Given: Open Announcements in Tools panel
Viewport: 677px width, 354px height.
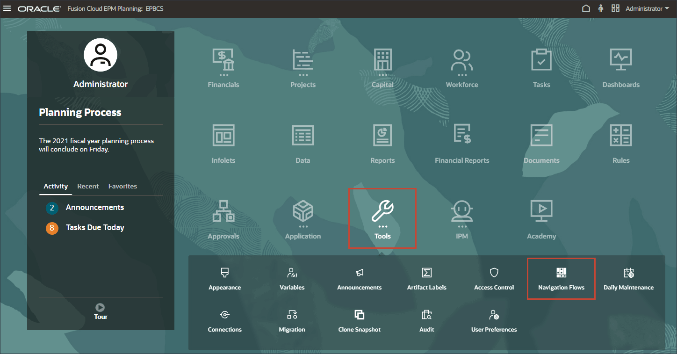Looking at the screenshot, I should click(360, 279).
